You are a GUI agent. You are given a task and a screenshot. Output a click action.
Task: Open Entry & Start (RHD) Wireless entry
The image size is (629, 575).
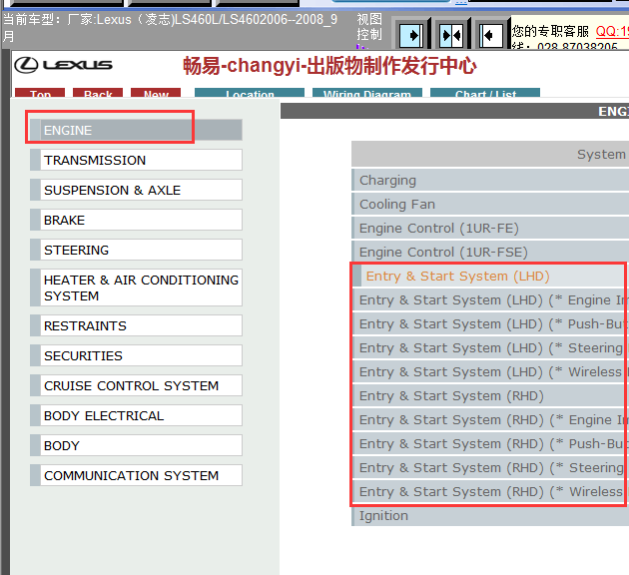(x=490, y=491)
